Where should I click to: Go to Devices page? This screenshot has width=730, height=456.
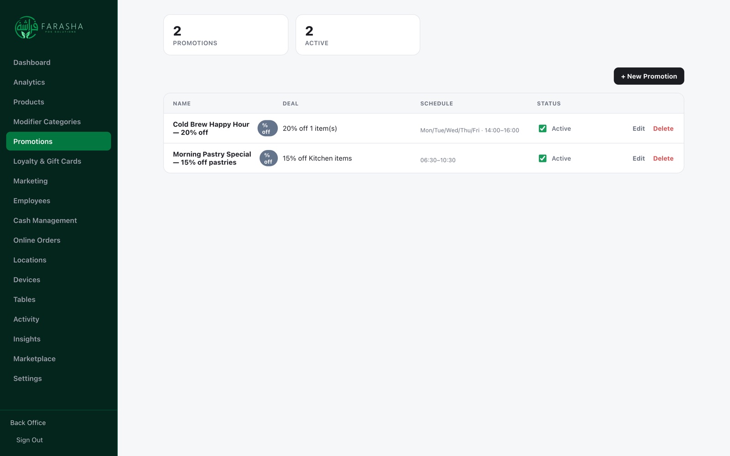point(58,280)
